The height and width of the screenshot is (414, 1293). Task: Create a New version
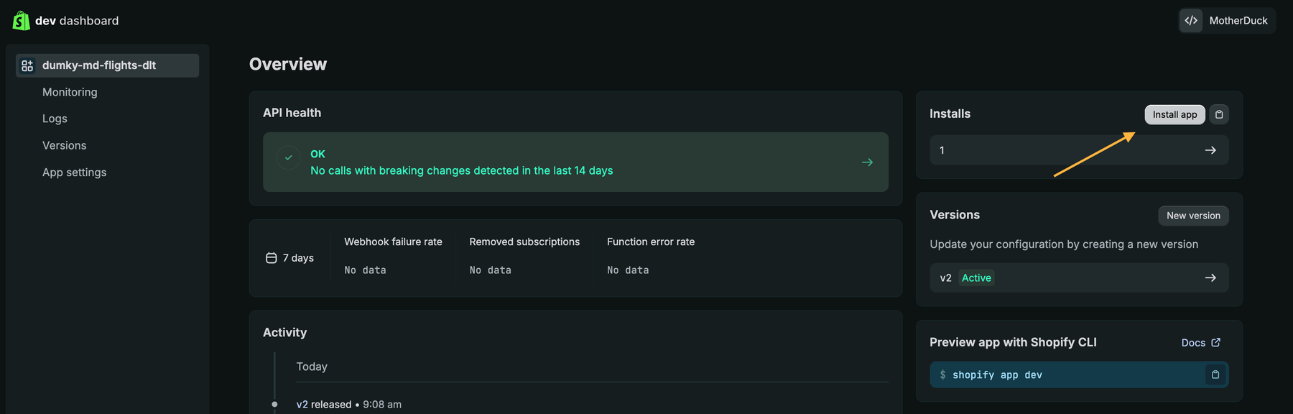1193,216
